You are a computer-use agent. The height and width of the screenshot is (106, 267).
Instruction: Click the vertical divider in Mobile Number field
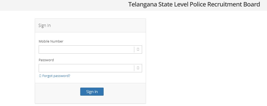134,50
